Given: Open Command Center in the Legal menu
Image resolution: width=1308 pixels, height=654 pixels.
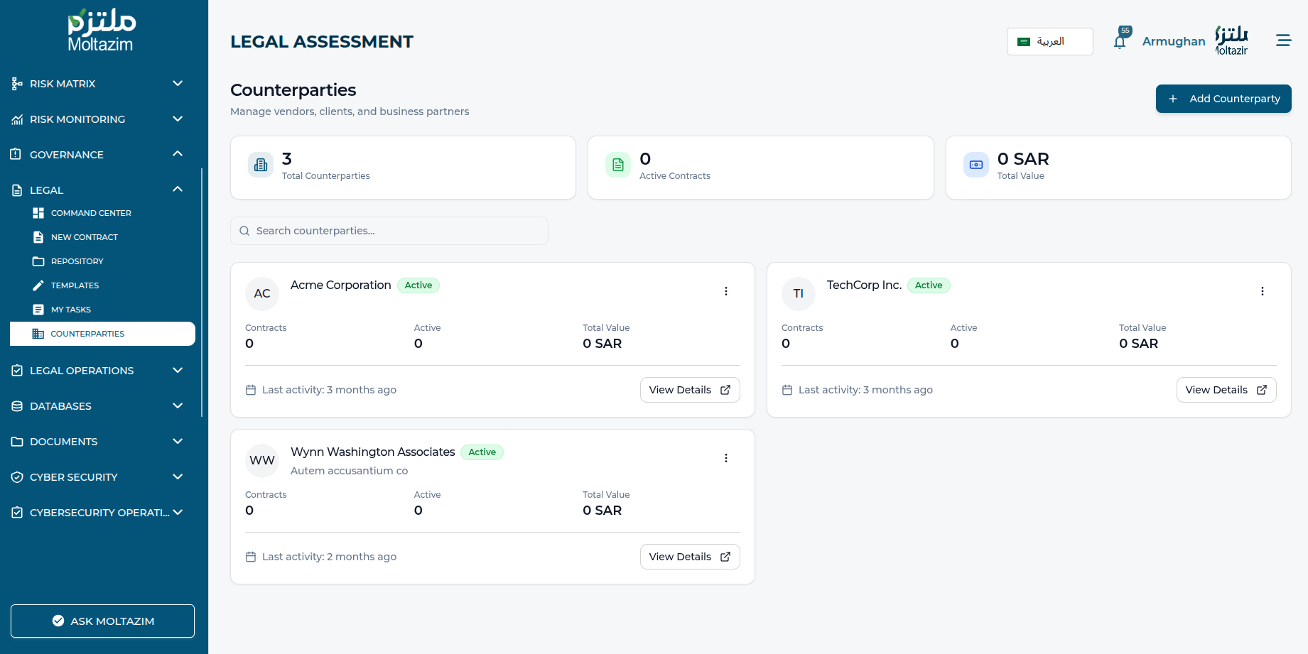Looking at the screenshot, I should (91, 213).
